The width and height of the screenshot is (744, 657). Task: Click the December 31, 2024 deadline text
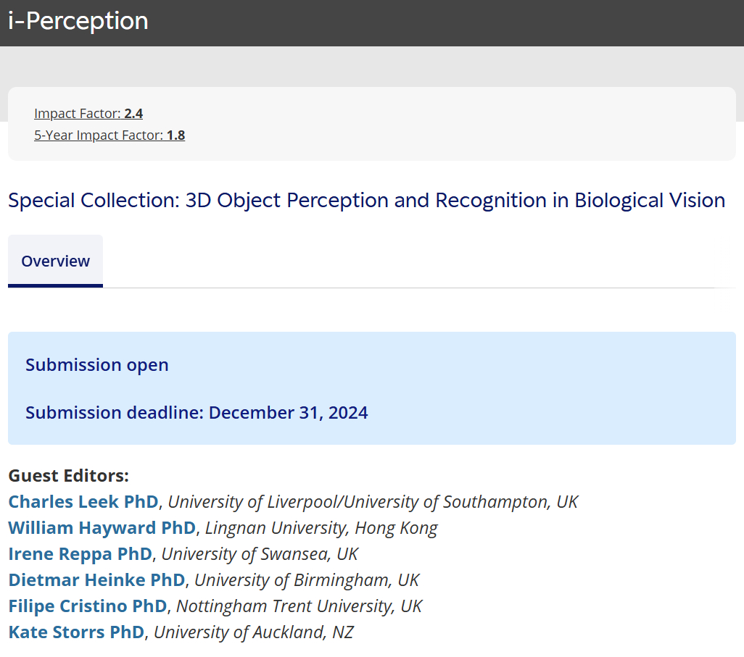point(288,413)
